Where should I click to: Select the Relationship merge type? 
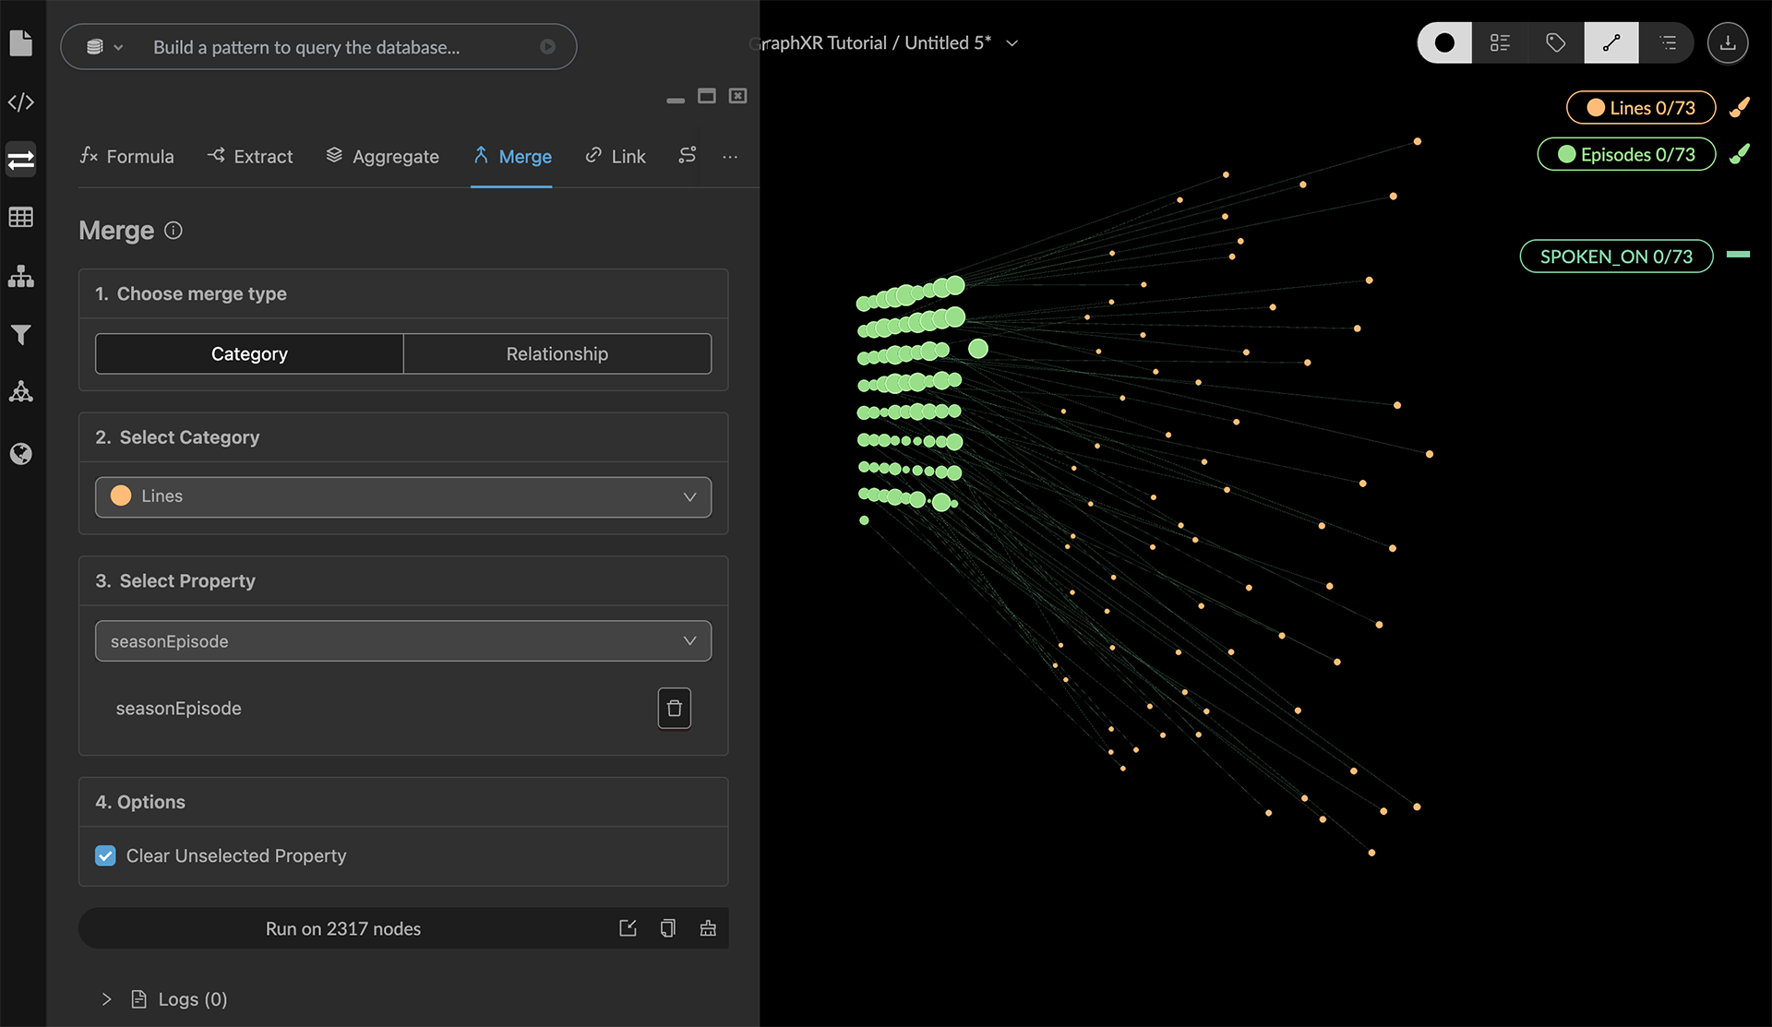[557, 353]
